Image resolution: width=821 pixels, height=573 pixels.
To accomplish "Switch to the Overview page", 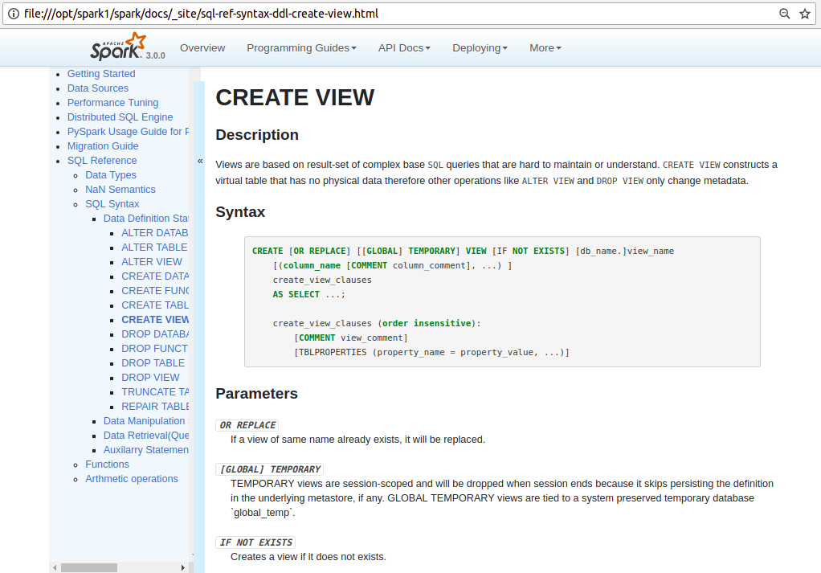I will pos(202,47).
